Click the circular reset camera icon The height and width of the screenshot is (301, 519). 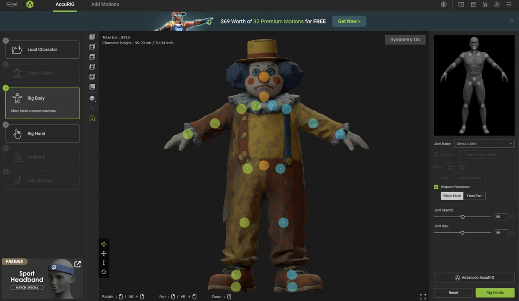(104, 272)
